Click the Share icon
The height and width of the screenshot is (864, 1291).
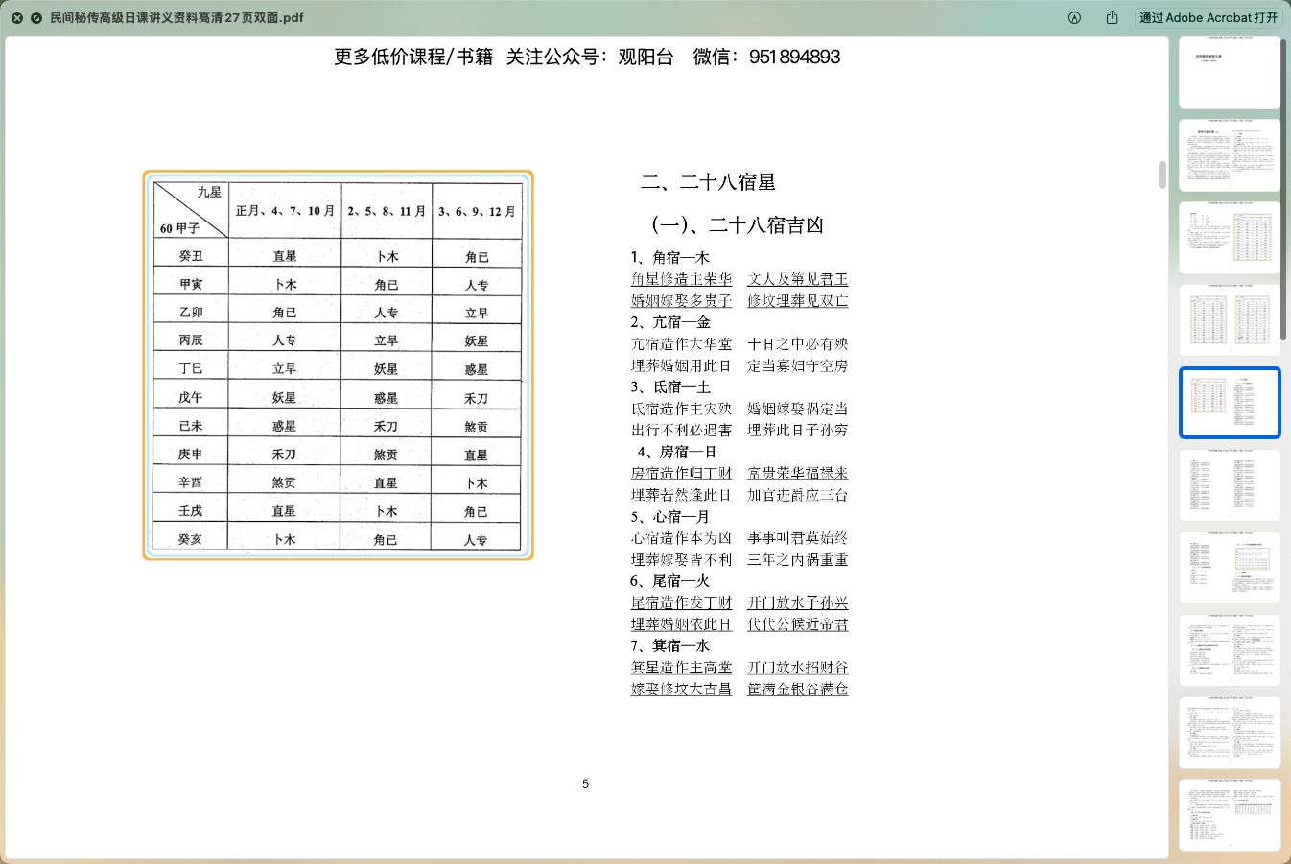[1112, 18]
